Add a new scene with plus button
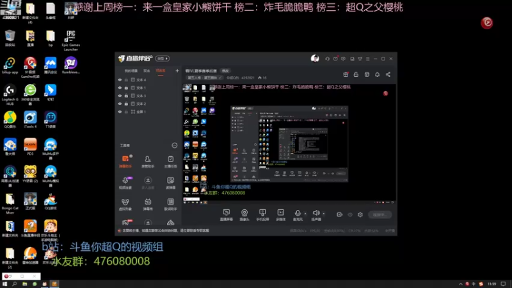The width and height of the screenshot is (512, 288). click(x=177, y=70)
